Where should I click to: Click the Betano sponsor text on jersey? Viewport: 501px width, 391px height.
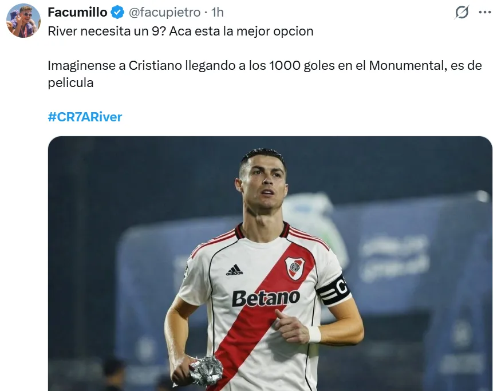coord(266,299)
